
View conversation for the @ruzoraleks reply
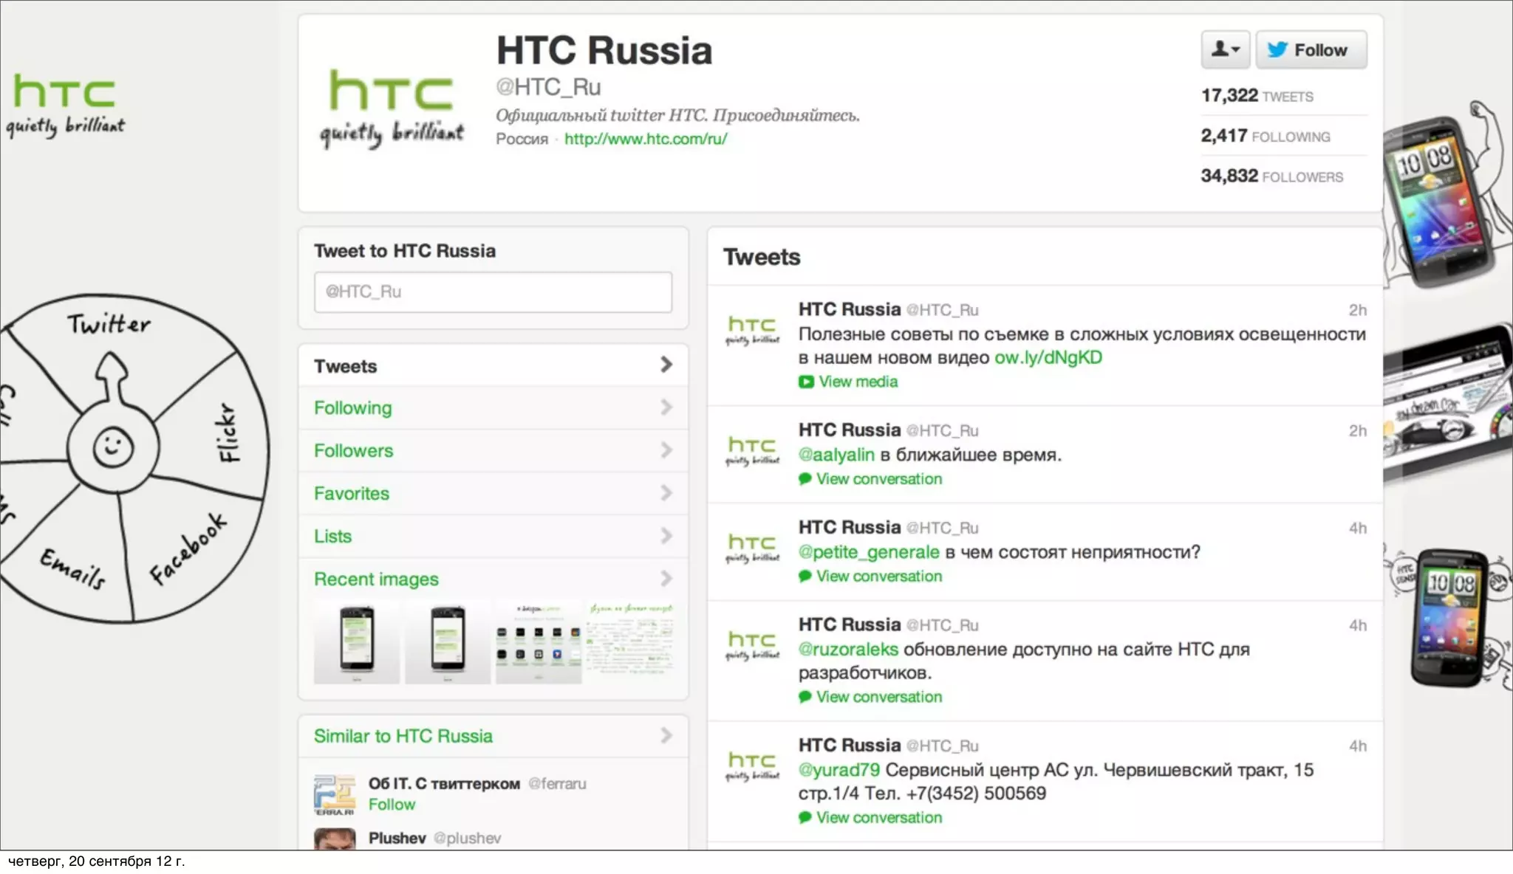click(x=879, y=697)
